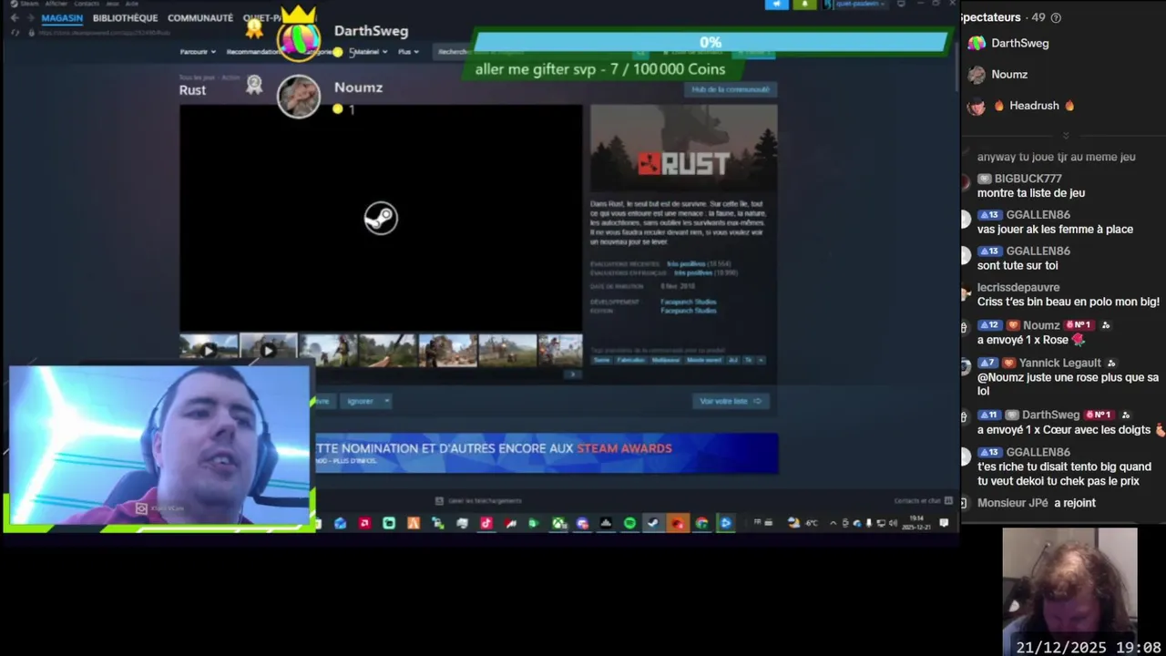Click the volume icon in system tray
1166x656 pixels.
click(894, 523)
